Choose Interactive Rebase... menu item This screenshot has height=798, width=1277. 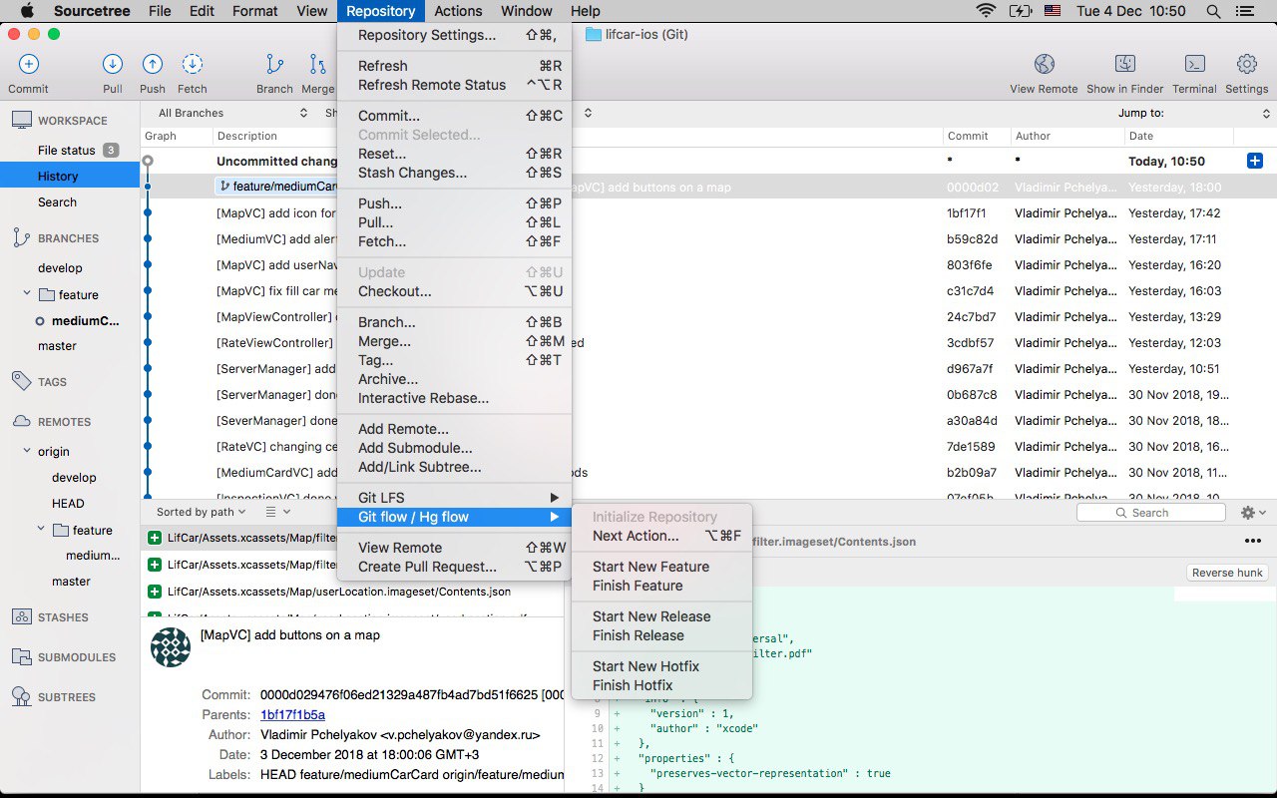tap(454, 398)
